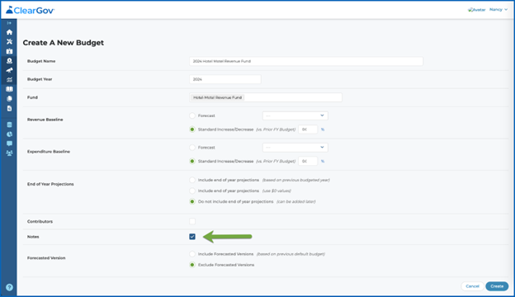Click the Create A New Budget heading

point(63,43)
